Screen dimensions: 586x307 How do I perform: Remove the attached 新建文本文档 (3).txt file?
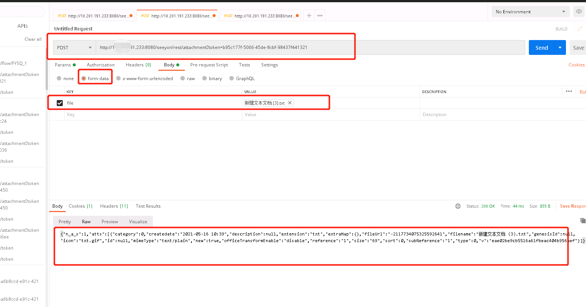coord(290,103)
